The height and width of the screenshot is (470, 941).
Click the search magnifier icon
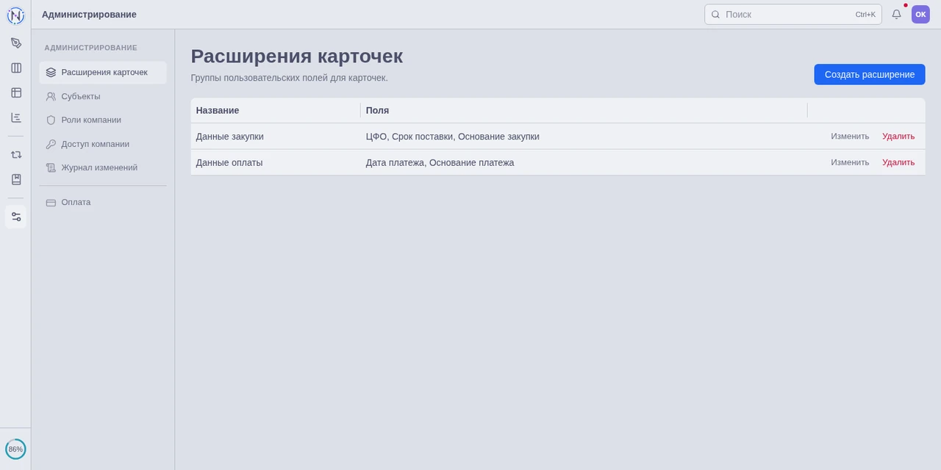click(x=715, y=15)
